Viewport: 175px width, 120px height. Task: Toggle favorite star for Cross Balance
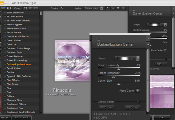pos(5,56)
